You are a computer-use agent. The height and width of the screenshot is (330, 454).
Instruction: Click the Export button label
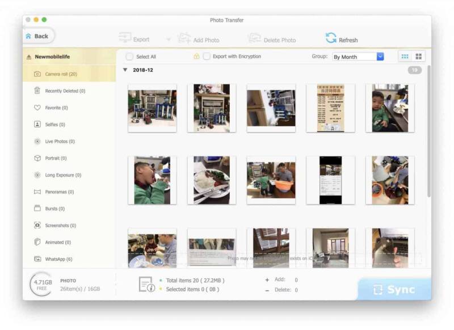[141, 39]
